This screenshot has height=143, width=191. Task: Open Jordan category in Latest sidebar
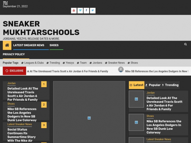151,93
